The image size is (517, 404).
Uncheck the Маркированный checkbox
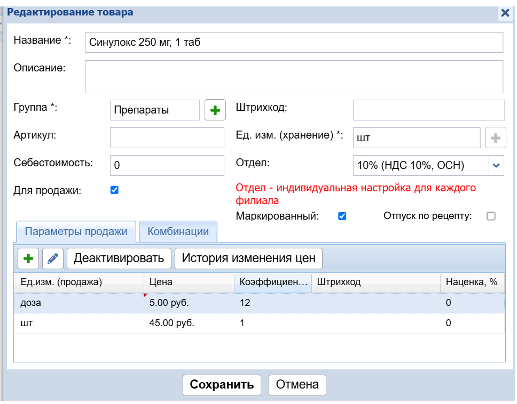pyautogui.click(x=342, y=216)
